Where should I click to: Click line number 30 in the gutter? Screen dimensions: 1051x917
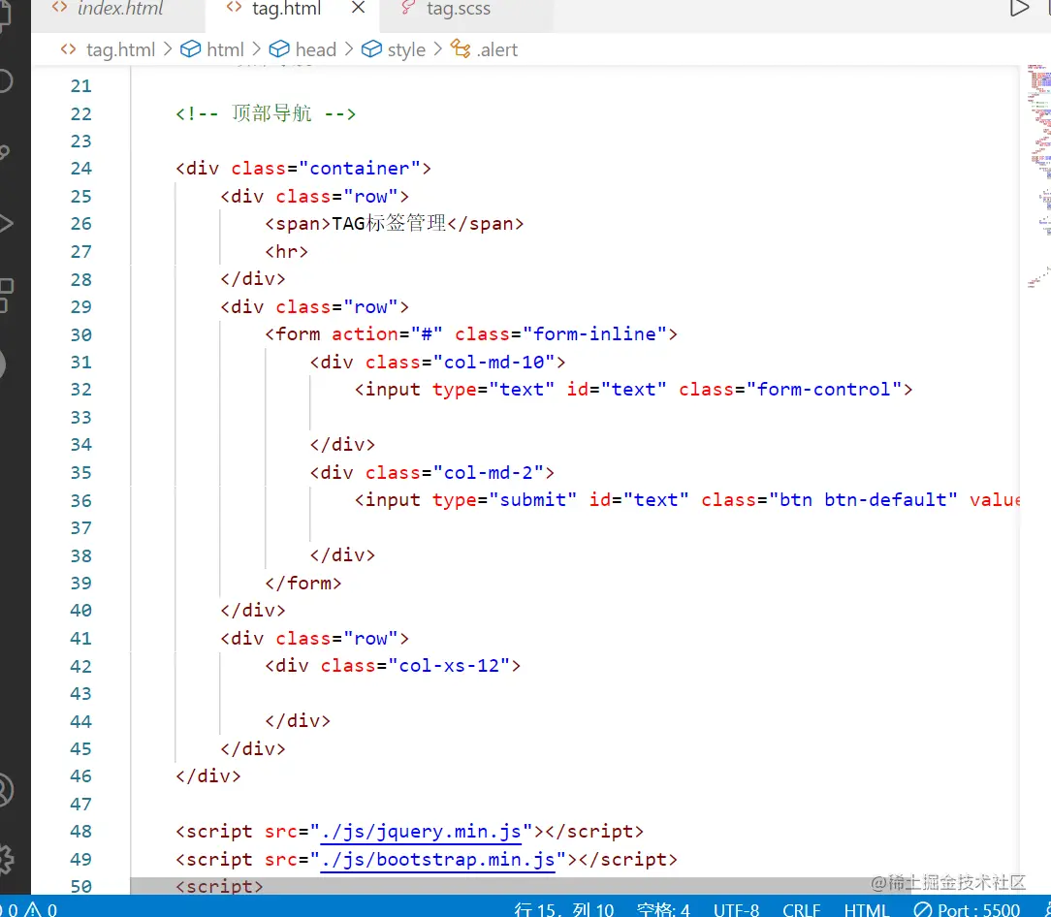tap(81, 334)
